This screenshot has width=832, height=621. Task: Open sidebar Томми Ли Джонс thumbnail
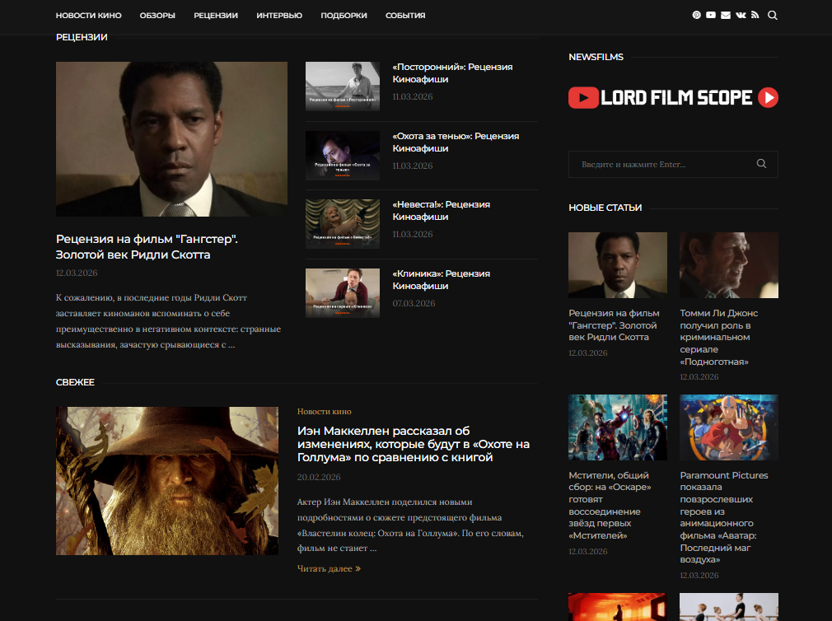(729, 265)
